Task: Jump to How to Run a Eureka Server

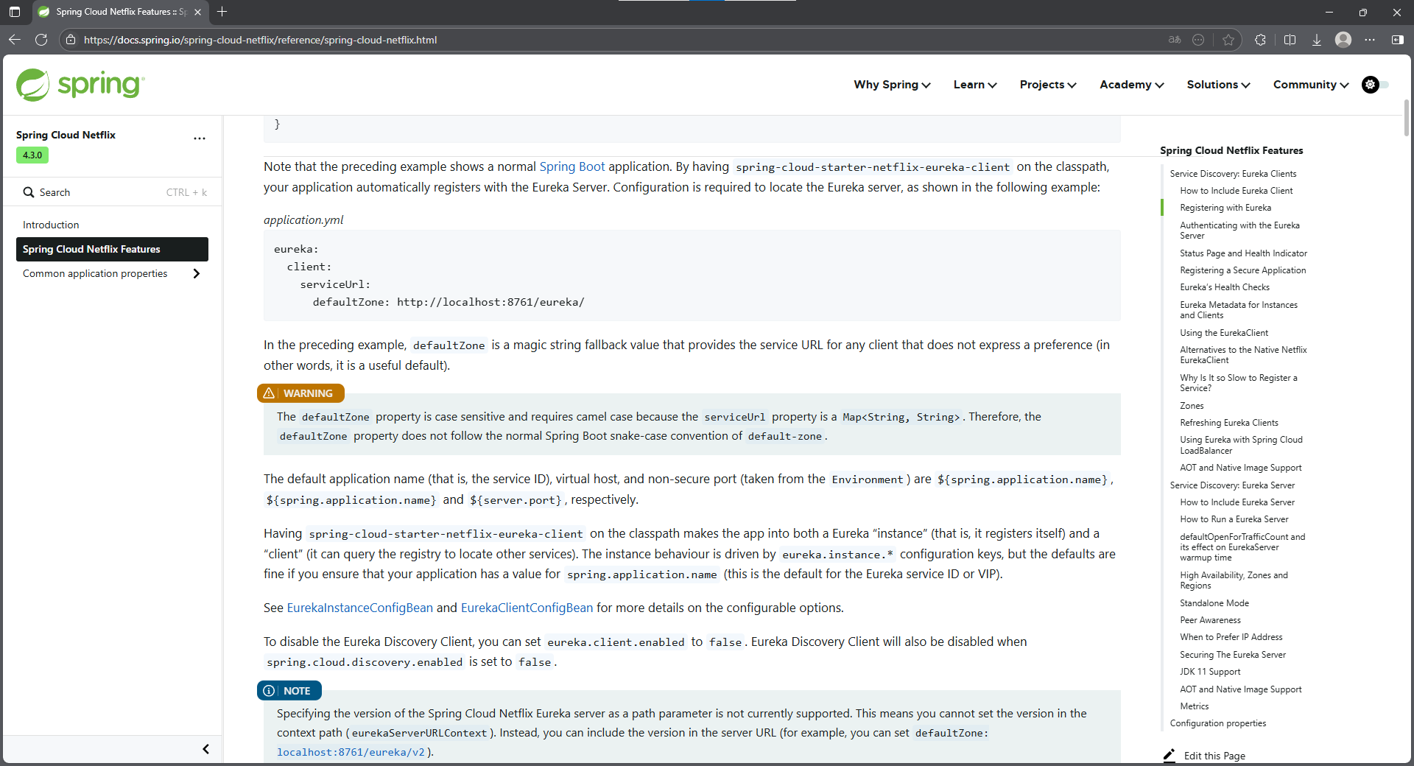Action: tap(1234, 519)
